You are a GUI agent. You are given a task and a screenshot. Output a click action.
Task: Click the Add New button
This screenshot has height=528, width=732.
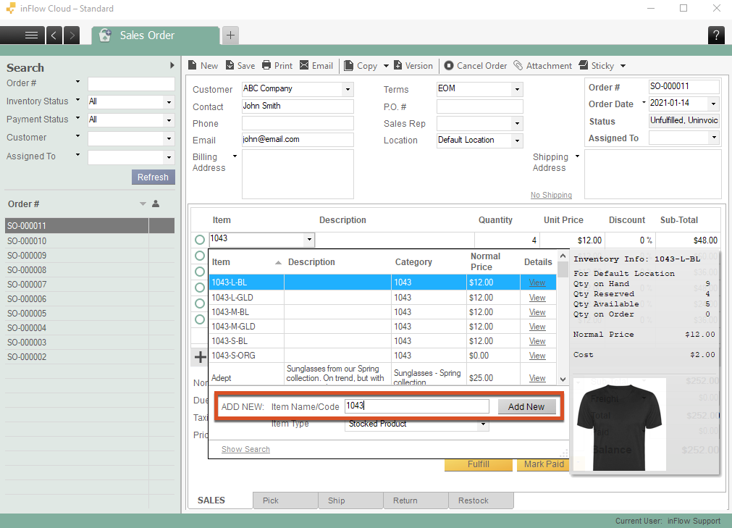click(526, 406)
